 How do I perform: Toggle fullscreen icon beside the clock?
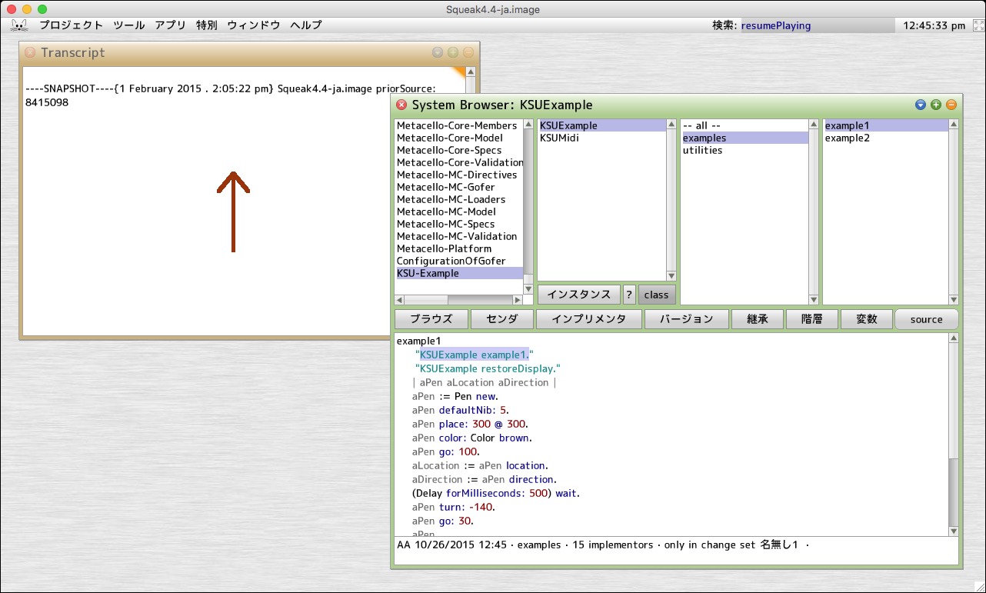coord(978,25)
